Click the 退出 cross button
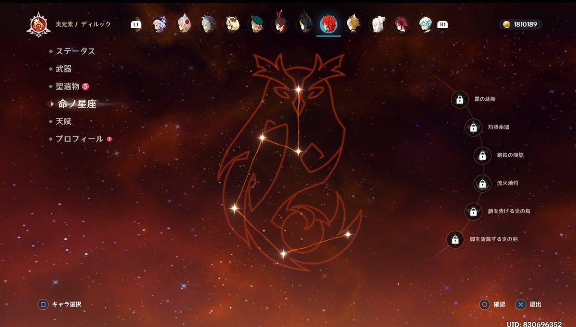Viewport: 576px width, 327px height. point(520,304)
